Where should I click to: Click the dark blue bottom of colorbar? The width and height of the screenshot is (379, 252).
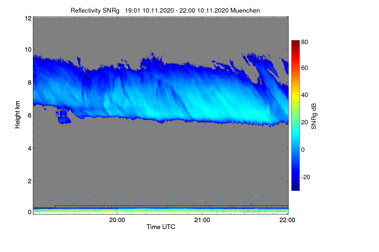pos(295,186)
